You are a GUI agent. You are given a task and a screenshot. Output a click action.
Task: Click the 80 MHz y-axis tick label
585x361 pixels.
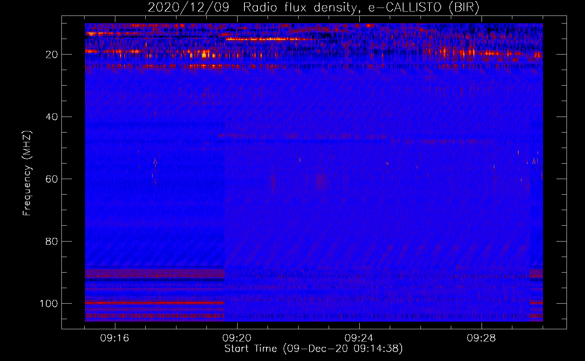[x=52, y=242]
